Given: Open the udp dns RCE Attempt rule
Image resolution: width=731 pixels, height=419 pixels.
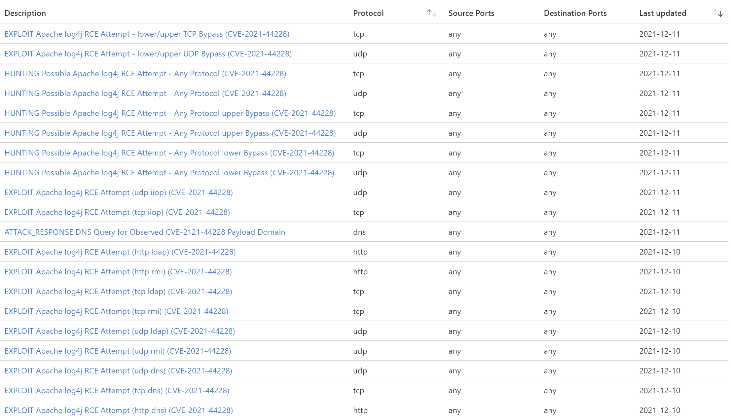Looking at the screenshot, I should coord(118,370).
